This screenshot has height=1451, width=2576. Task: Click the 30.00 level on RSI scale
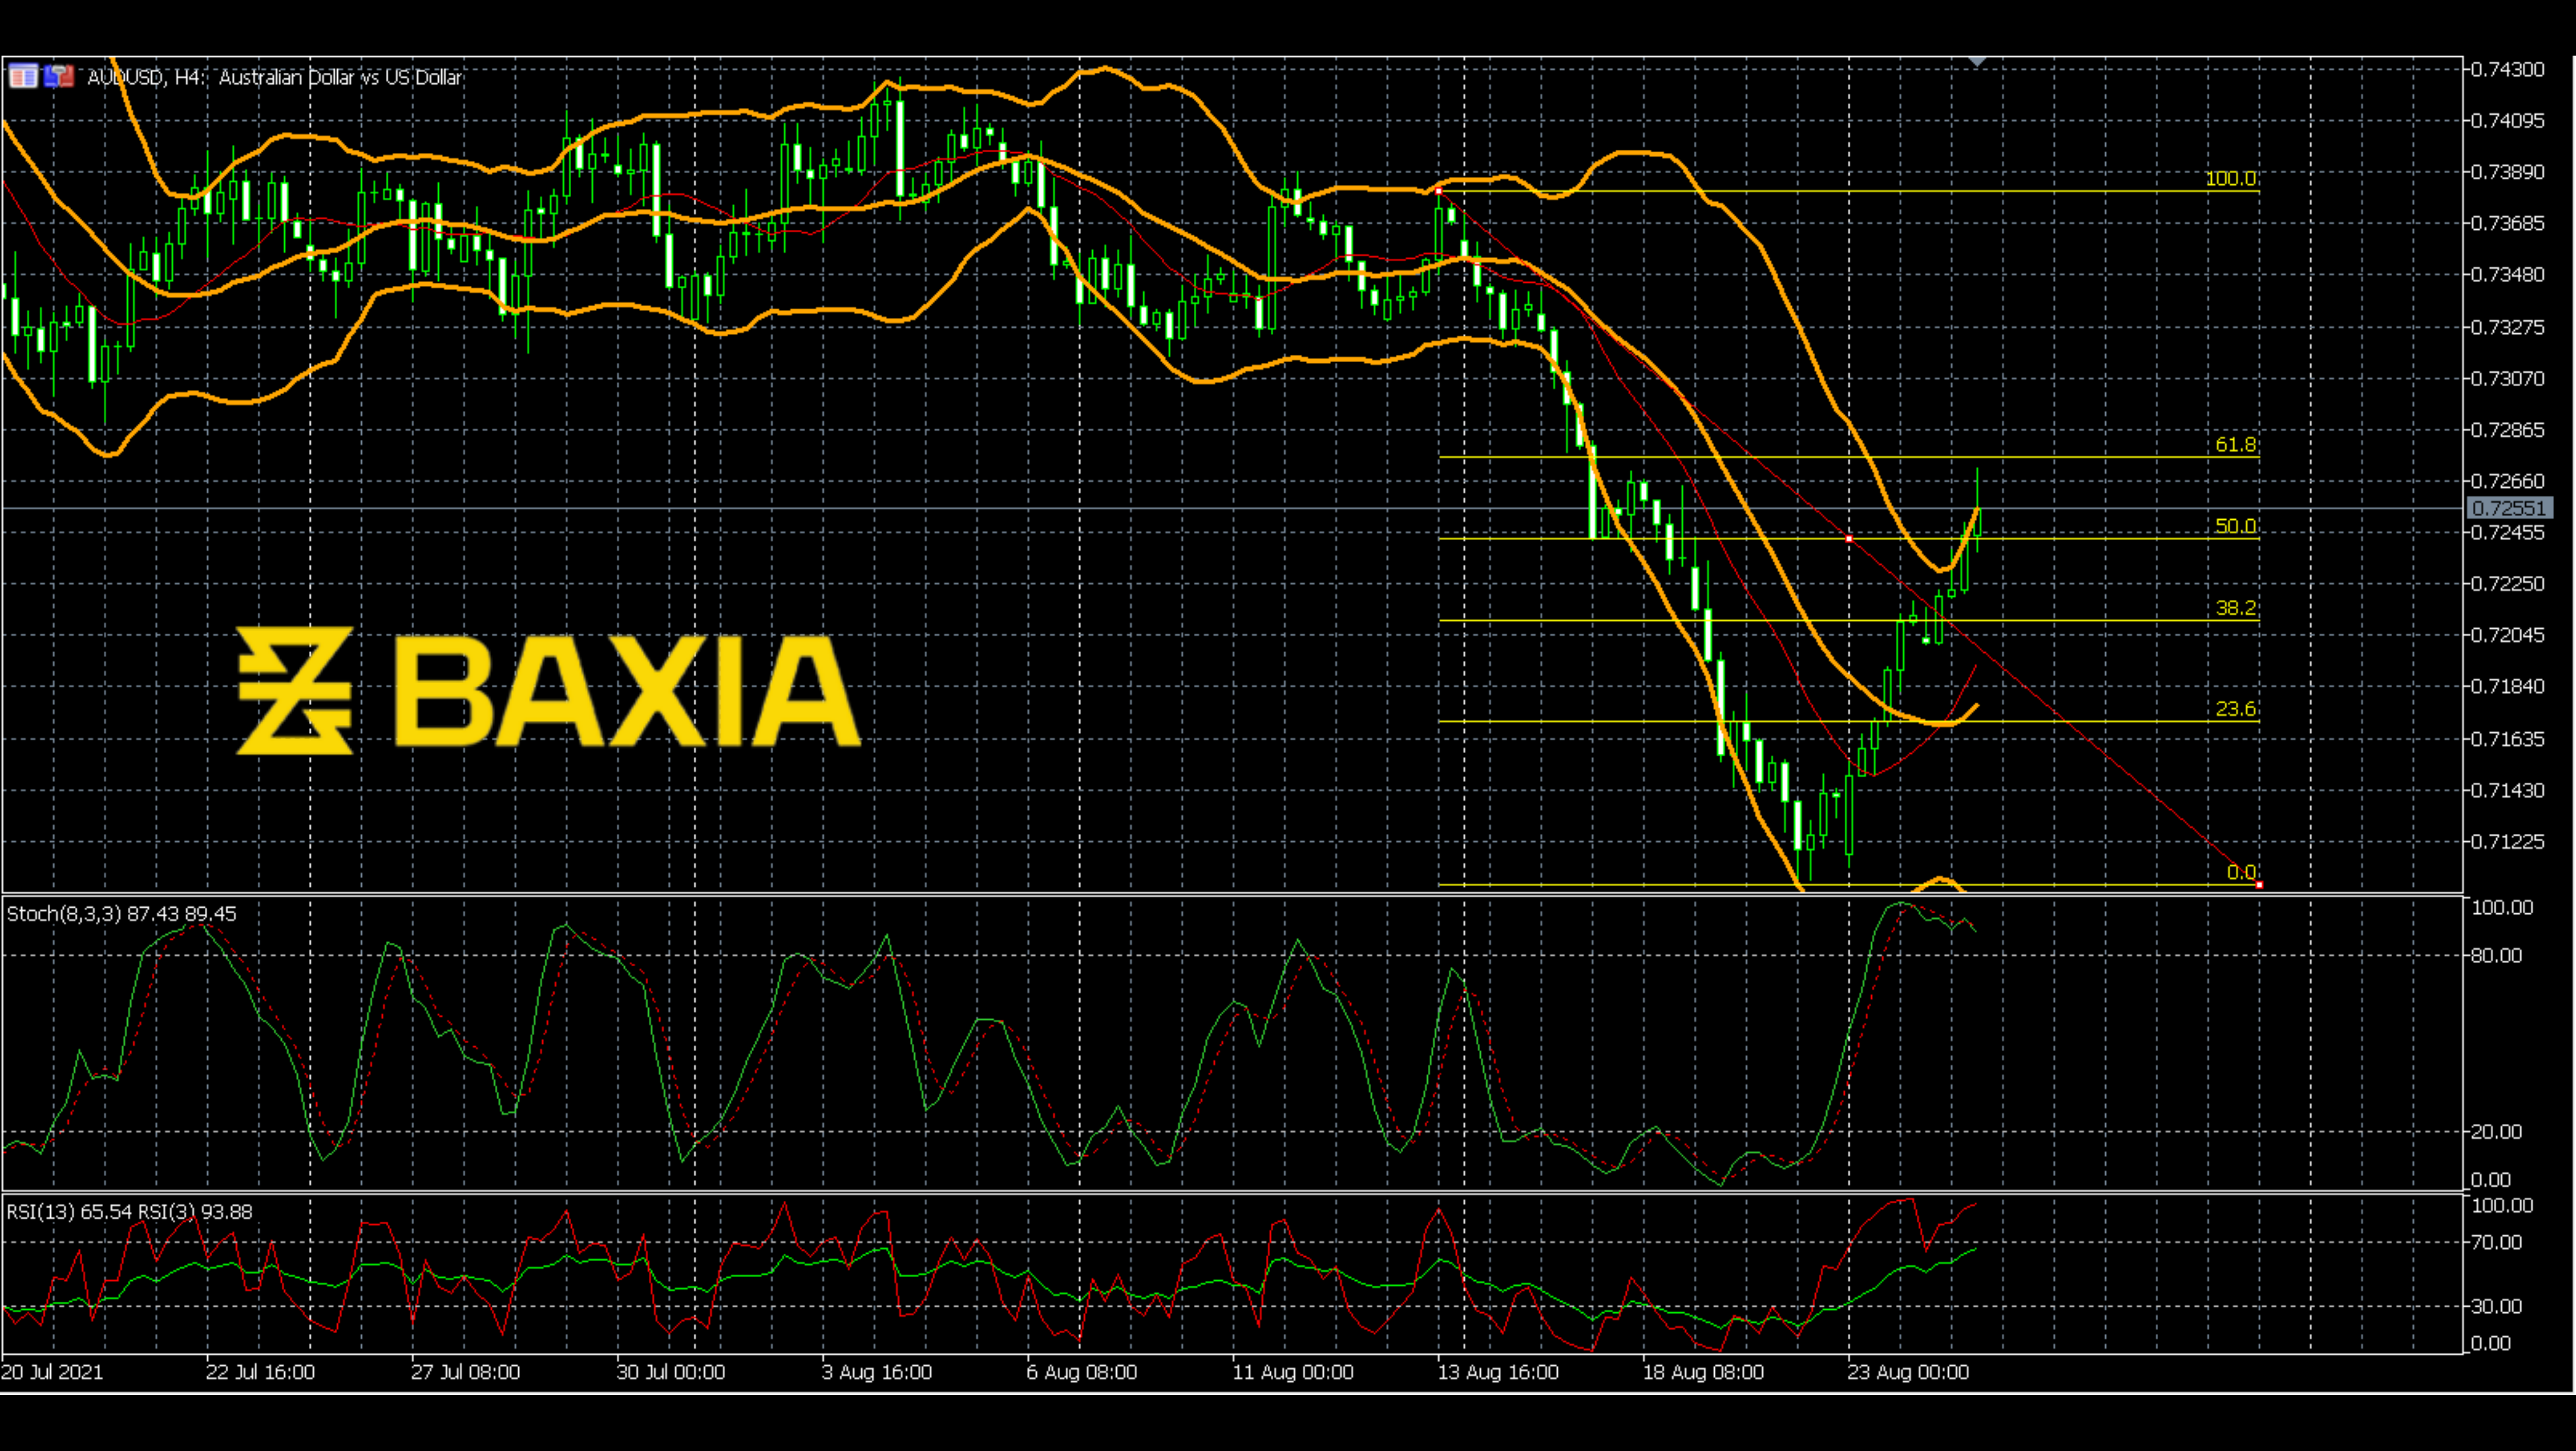[x=2496, y=1307]
